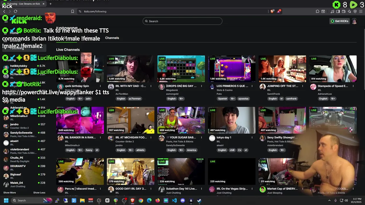This screenshot has height=205, width=365.
Task: Open the Megabonk category link
Action: coord(172,90)
